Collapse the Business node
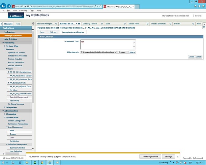 click(5, 49)
